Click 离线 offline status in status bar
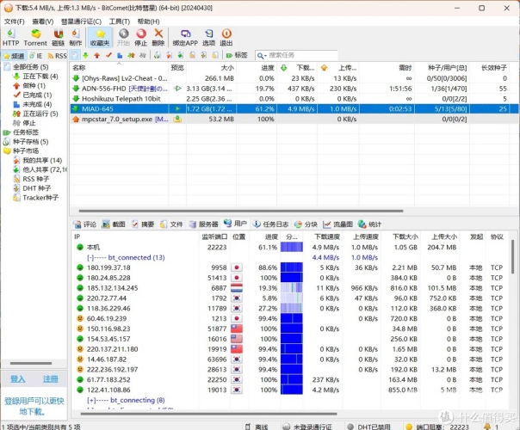Viewport: 520px width, 430px height. (257, 427)
